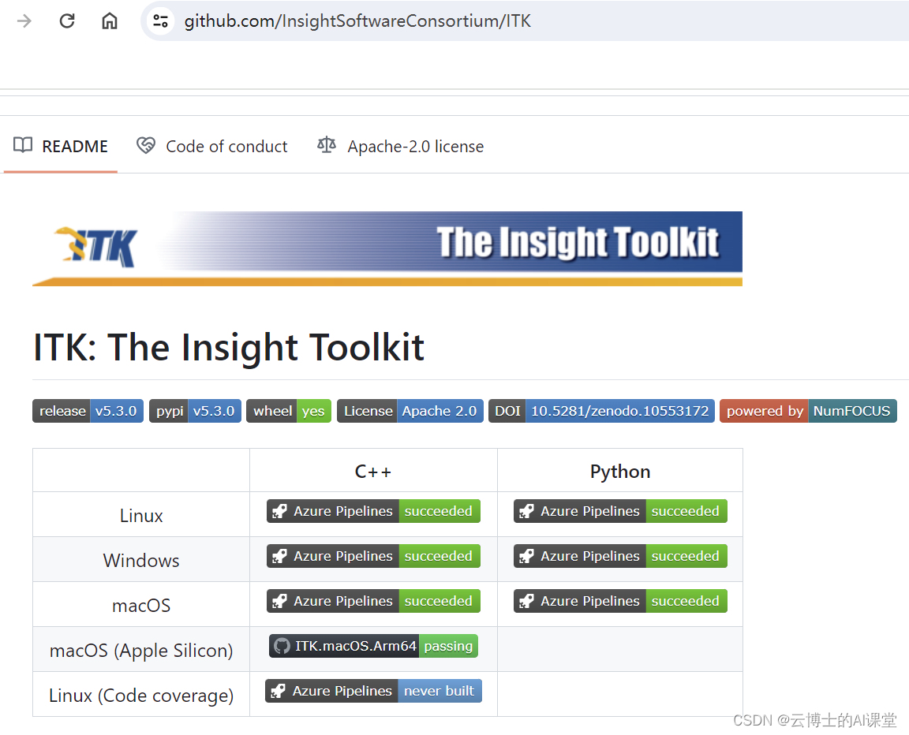Click the Azure Pipelines rocket icon for Linux C++
Viewport: 909px width, 735px height.
(281, 511)
